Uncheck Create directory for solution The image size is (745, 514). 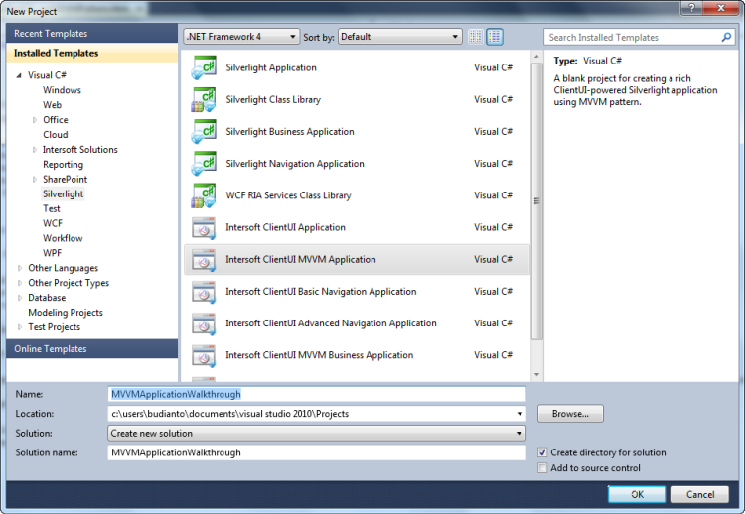(x=542, y=452)
